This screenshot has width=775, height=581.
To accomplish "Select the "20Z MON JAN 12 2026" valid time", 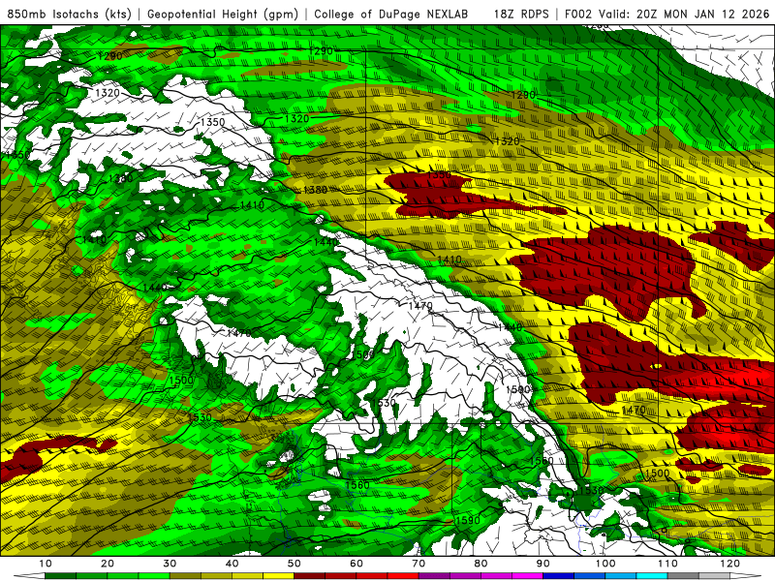I will click(x=703, y=15).
